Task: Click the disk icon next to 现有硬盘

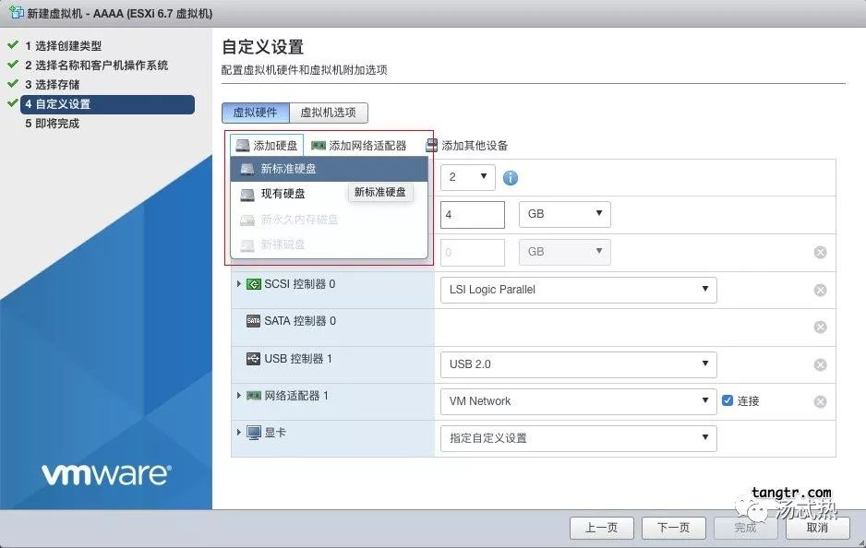Action: tap(247, 195)
